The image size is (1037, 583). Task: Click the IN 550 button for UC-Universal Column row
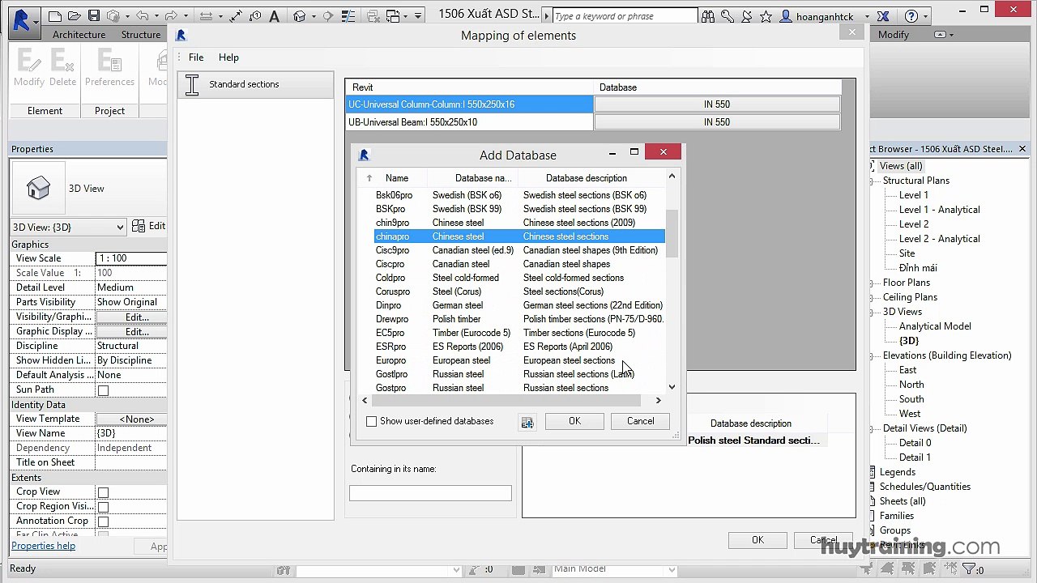pyautogui.click(x=717, y=104)
